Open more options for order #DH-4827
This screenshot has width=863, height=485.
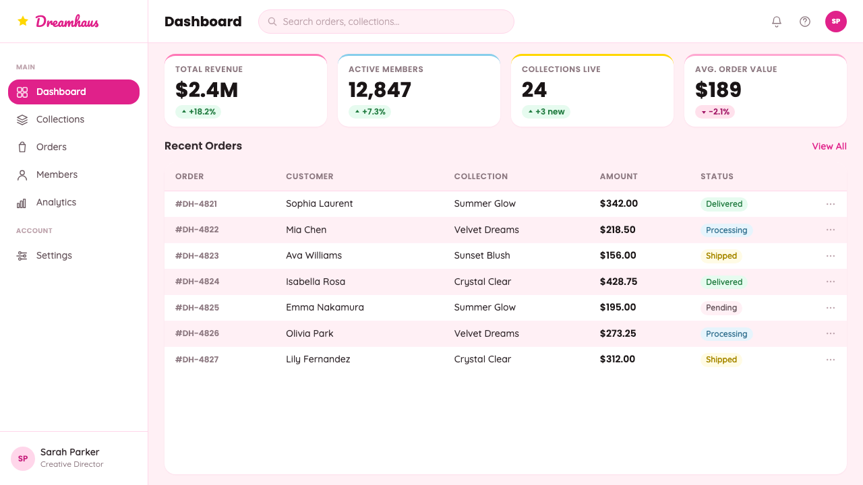831,360
